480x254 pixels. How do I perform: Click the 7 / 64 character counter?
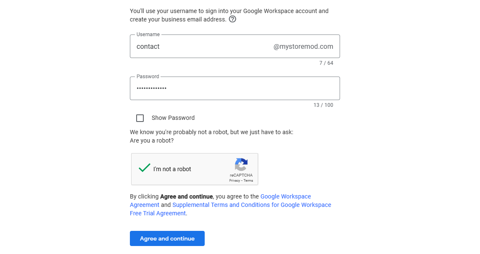(326, 63)
